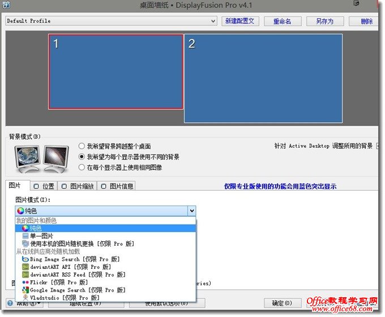
Task: Click the picture icon beside 单一图片
Action: coord(25,236)
